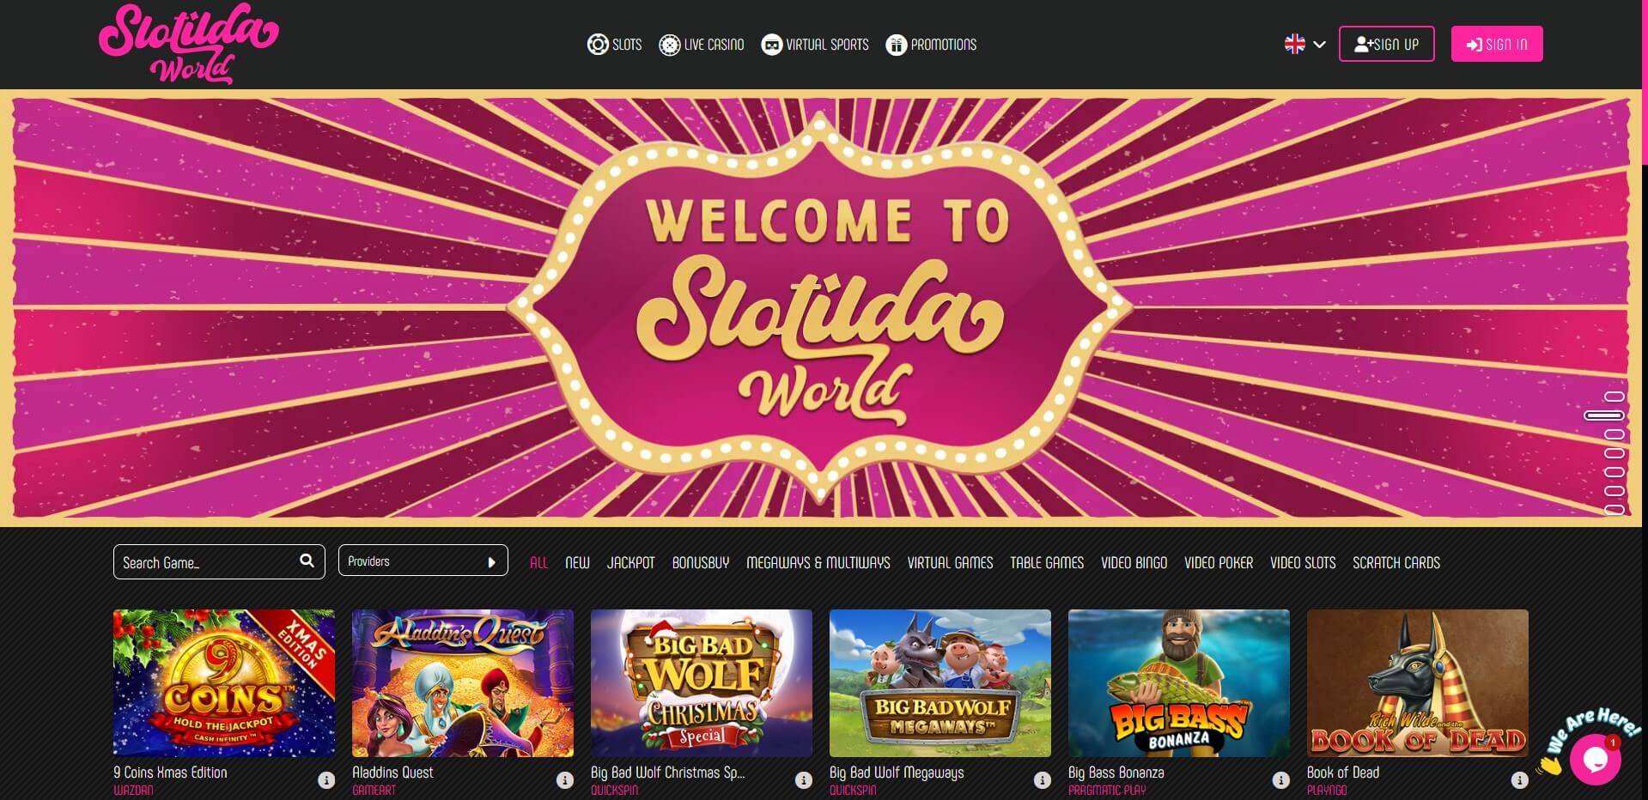The width and height of the screenshot is (1648, 800).
Task: Select the third banner slide indicator
Action: point(1615,434)
